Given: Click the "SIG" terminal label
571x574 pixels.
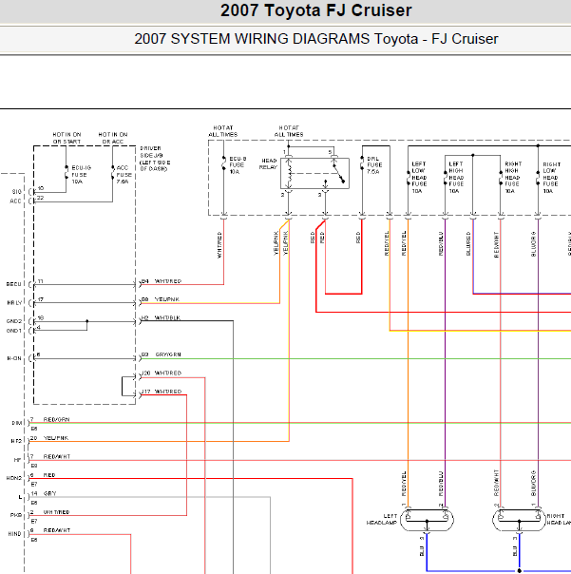Looking at the screenshot, I should 17,192.
